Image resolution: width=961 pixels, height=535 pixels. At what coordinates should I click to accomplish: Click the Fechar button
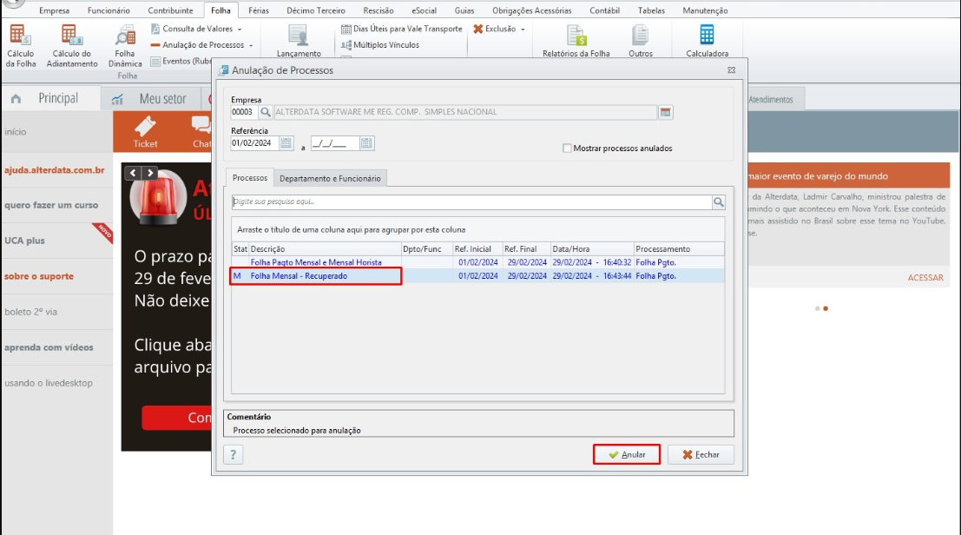(x=701, y=455)
